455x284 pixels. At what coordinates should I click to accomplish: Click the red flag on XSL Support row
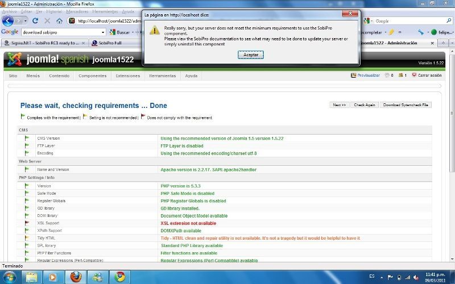pos(27,223)
